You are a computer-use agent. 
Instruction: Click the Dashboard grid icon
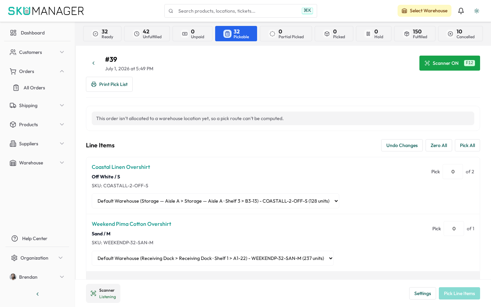pyautogui.click(x=13, y=33)
